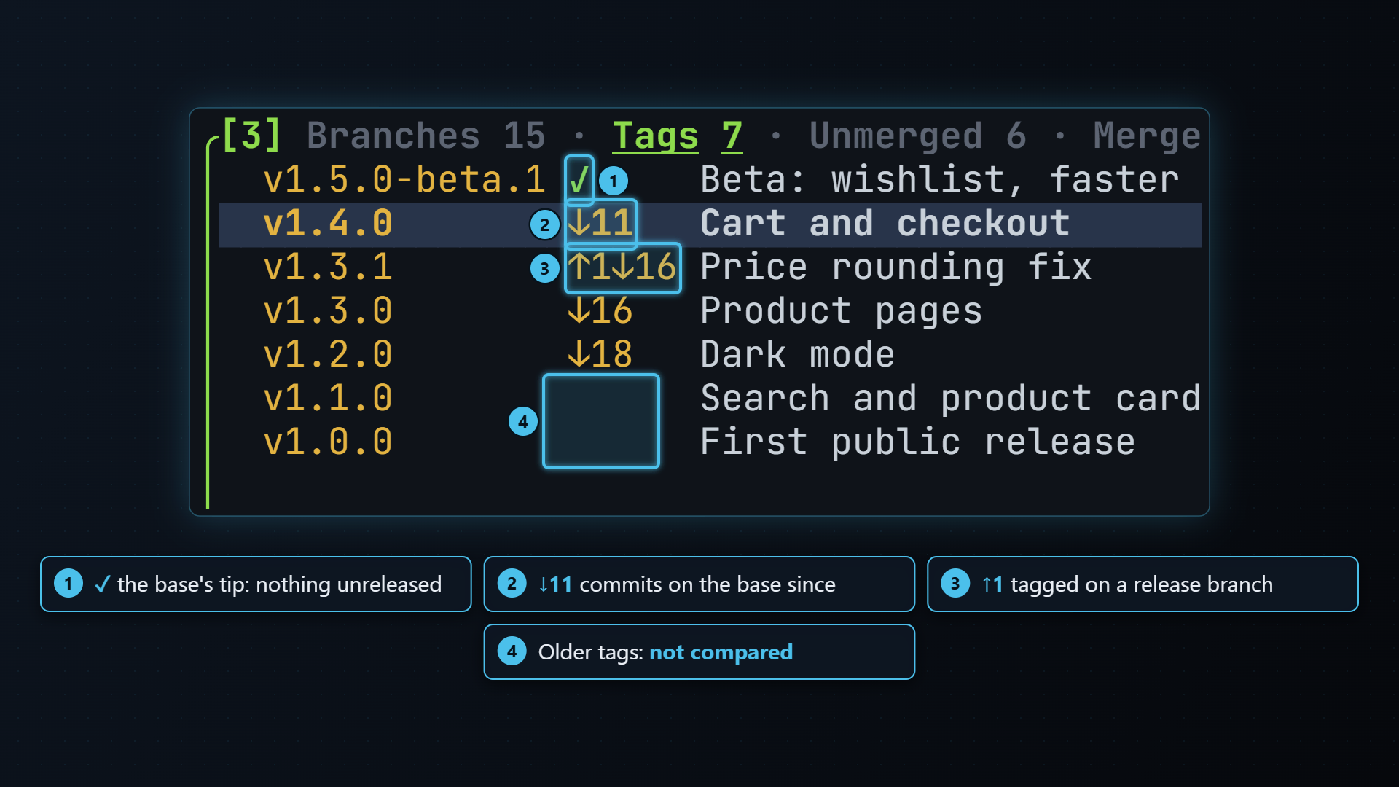Click the ↑1↓16 status on v1.3.1
Viewport: 1399px width, 787px height.
[x=622, y=267]
